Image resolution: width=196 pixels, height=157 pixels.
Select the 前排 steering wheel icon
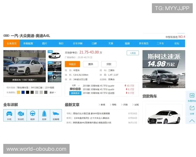point(33,115)
